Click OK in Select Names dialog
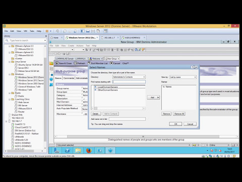Screen dimensions: 242x182 (175, 124)
